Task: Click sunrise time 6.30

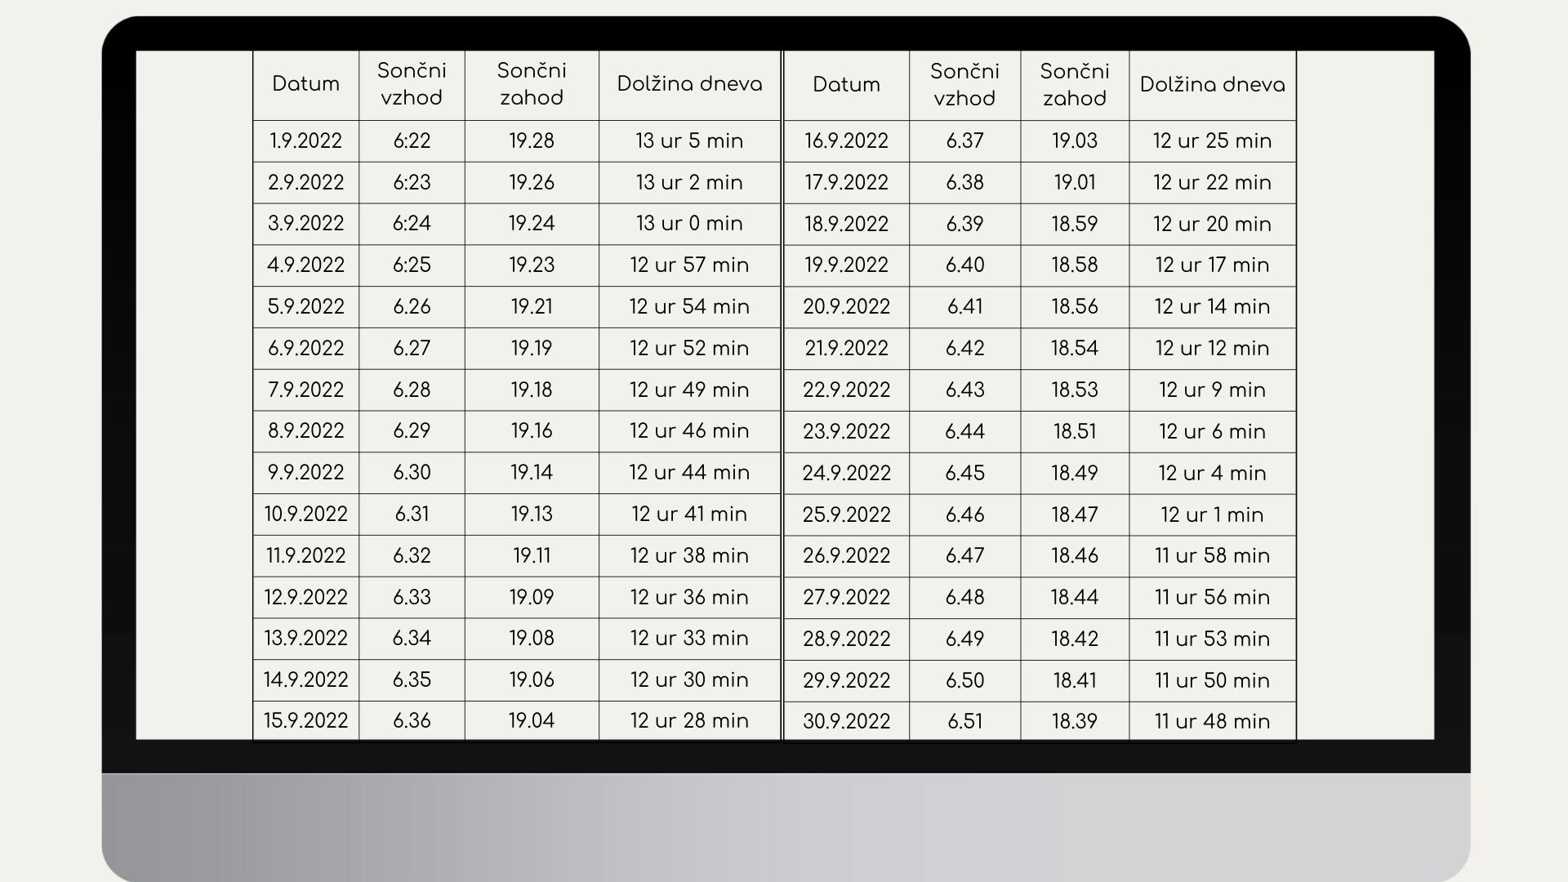Action: coord(412,473)
